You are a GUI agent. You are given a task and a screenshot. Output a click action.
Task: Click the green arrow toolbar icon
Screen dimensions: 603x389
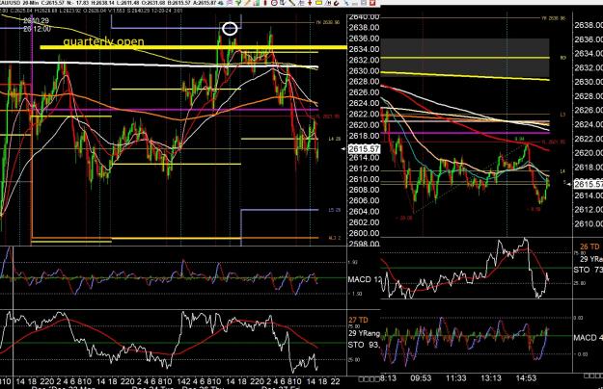[238, 3]
